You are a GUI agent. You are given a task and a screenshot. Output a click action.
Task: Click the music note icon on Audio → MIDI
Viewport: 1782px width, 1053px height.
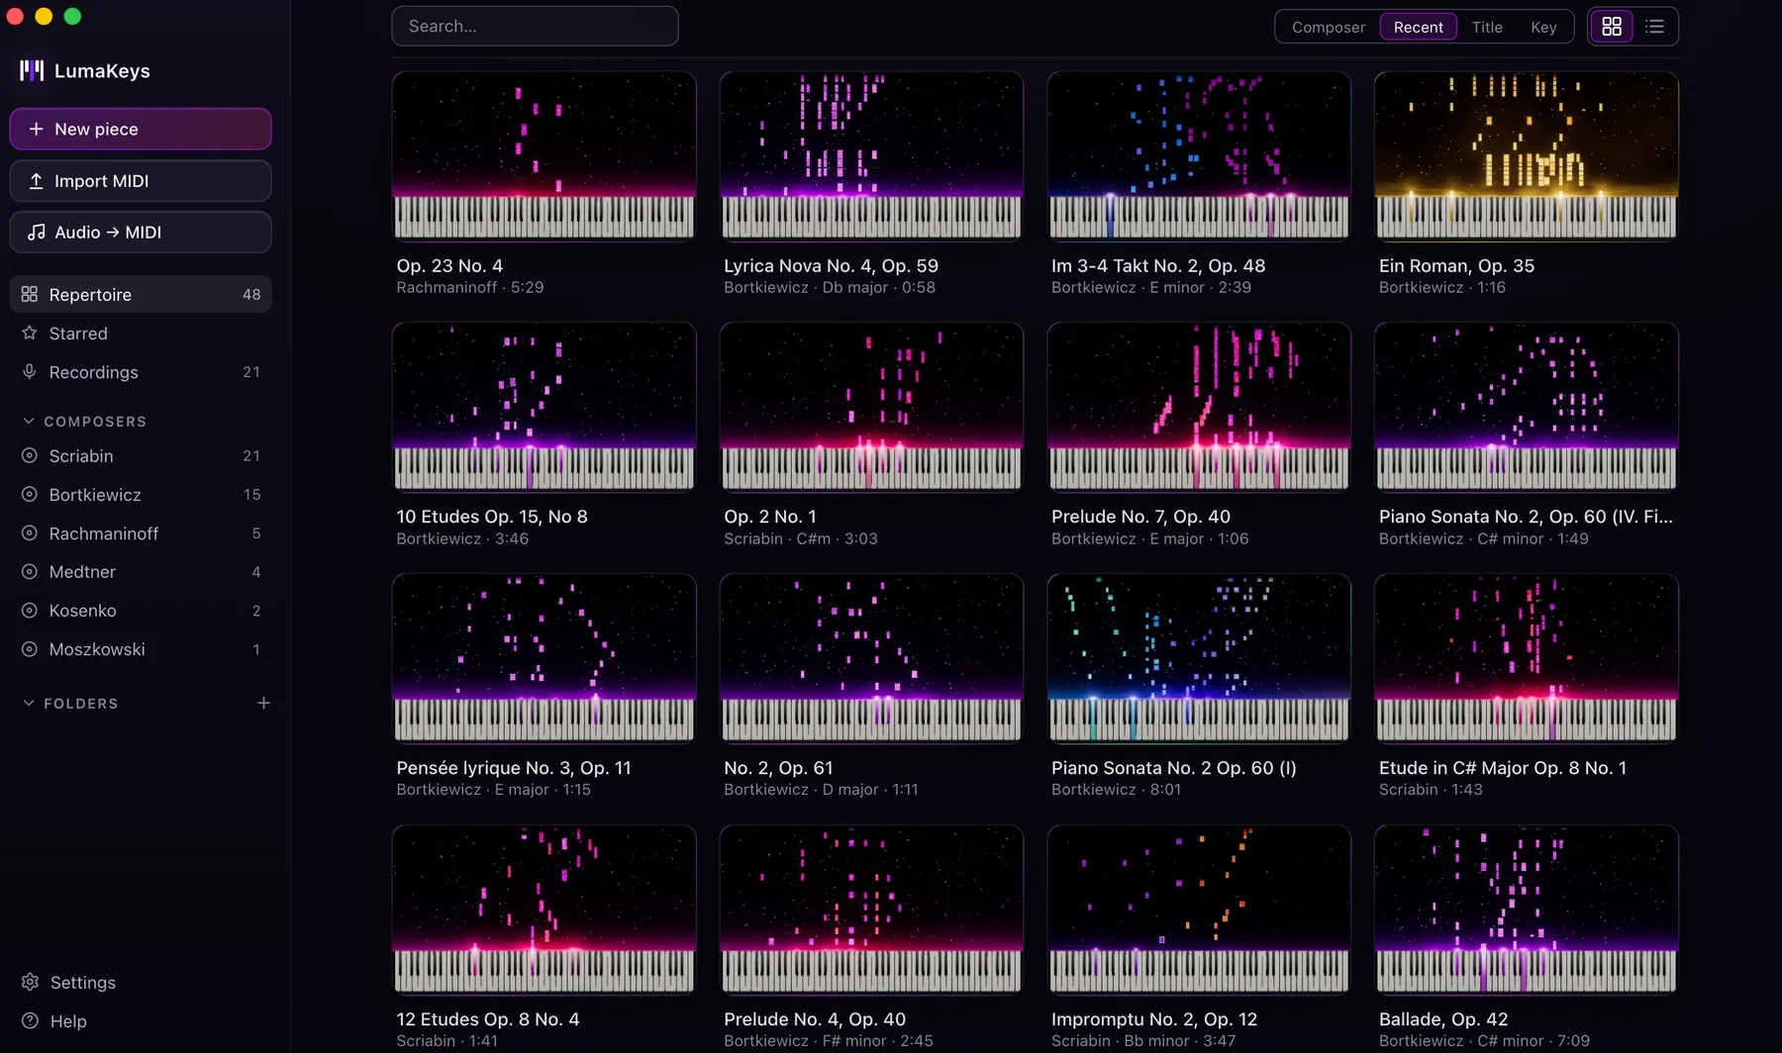point(36,232)
